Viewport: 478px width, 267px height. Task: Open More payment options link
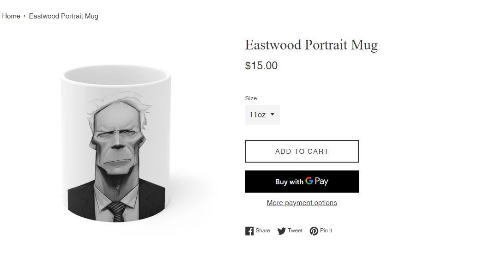coord(302,203)
